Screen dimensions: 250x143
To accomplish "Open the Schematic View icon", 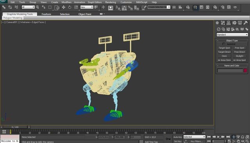I will (207, 7).
